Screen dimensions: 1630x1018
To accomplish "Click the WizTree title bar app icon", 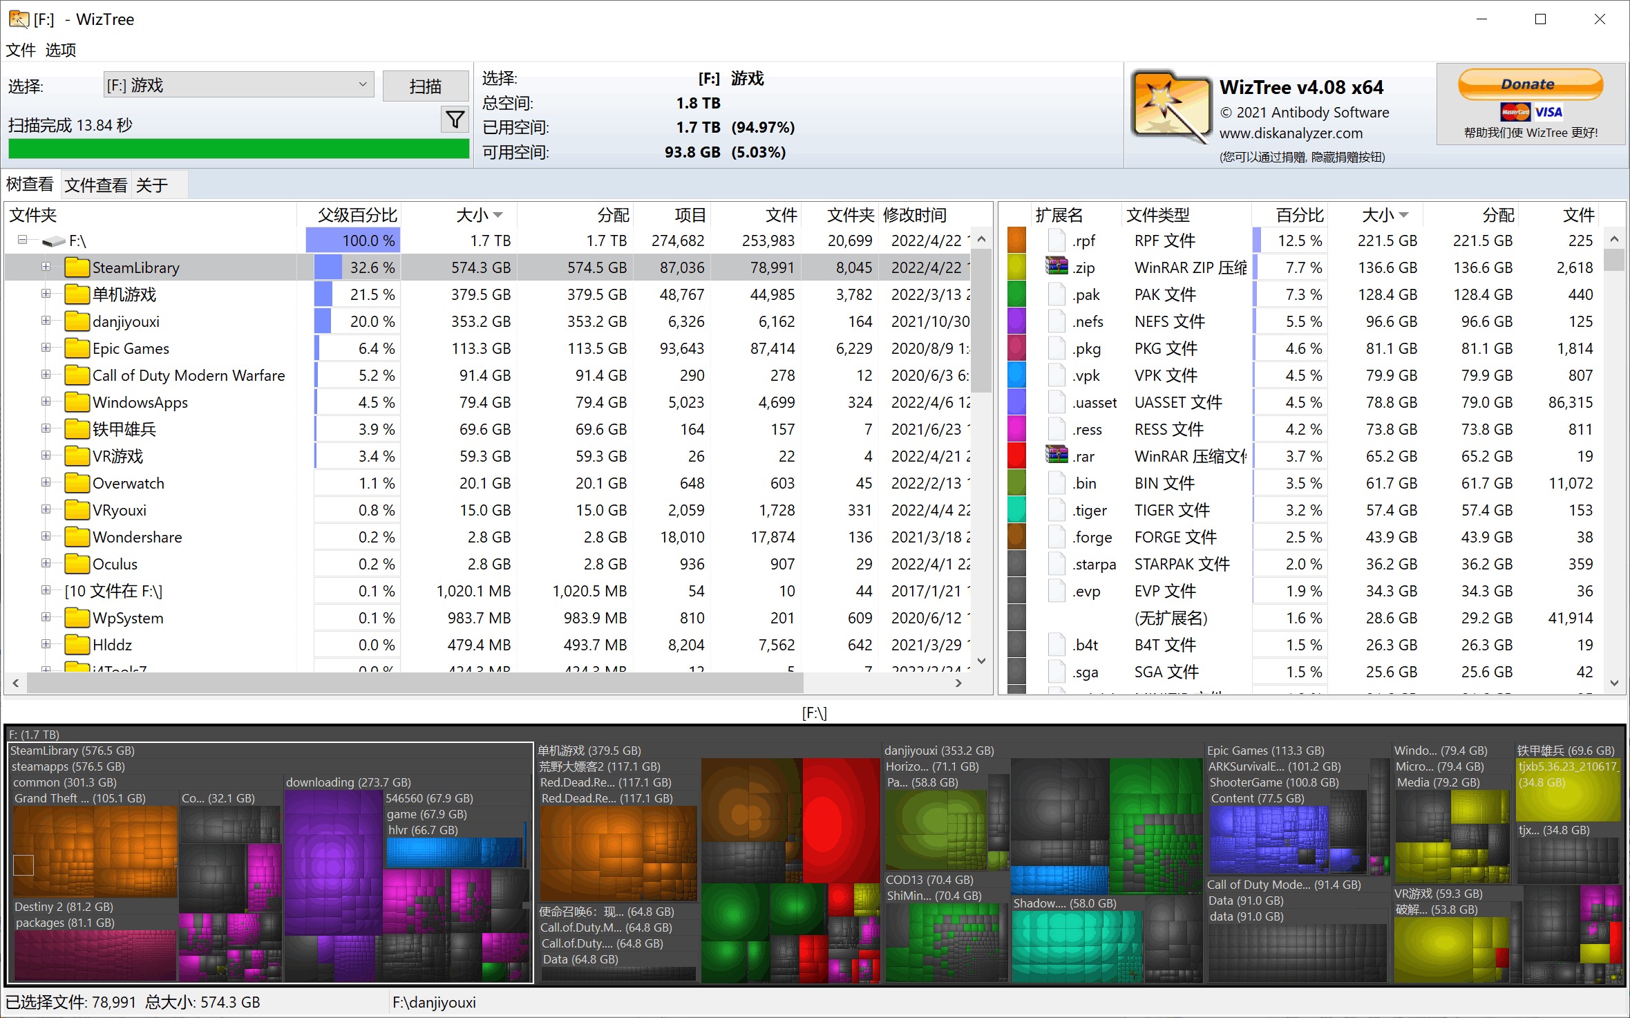I will point(19,19).
